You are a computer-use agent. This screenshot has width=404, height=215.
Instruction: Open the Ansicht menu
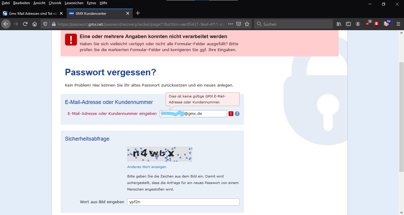coord(39,3)
